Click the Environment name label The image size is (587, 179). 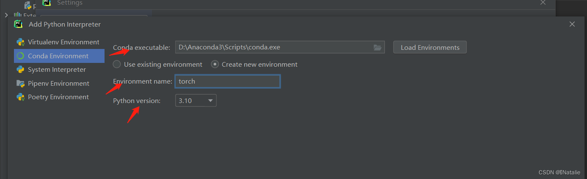(x=143, y=81)
